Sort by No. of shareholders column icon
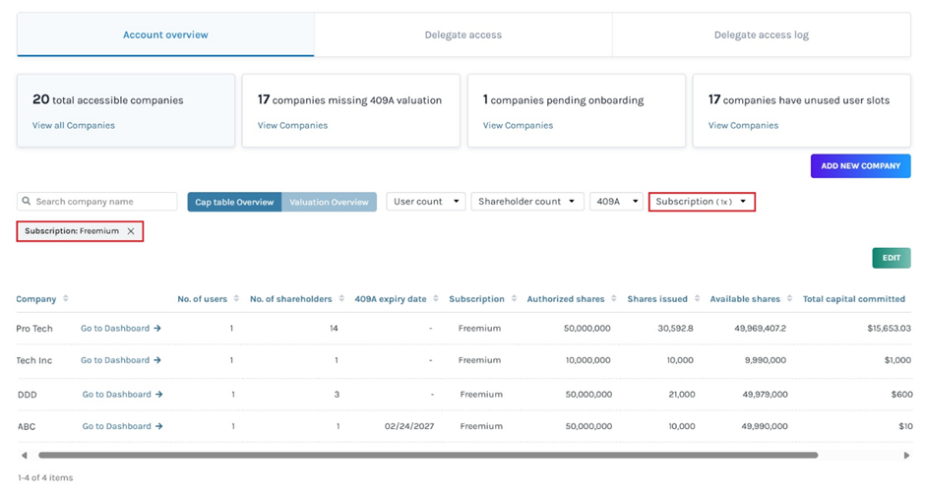 (x=341, y=299)
